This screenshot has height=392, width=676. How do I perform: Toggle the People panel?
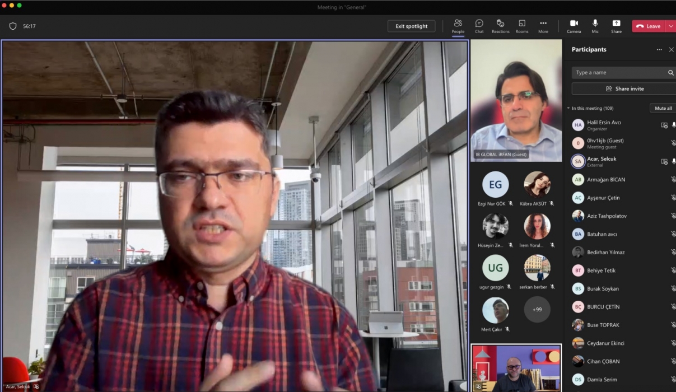[x=458, y=26]
